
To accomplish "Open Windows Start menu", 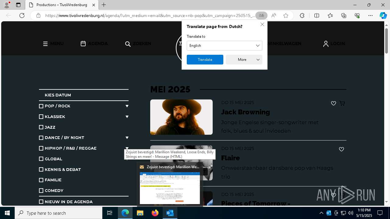I will tap(7, 213).
